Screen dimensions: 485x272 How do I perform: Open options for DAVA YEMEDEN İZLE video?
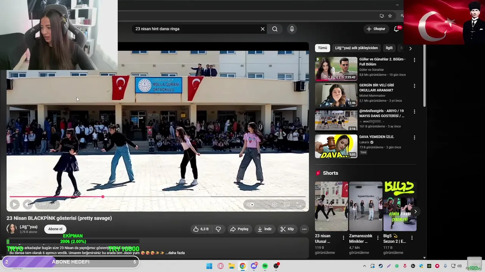(x=414, y=138)
